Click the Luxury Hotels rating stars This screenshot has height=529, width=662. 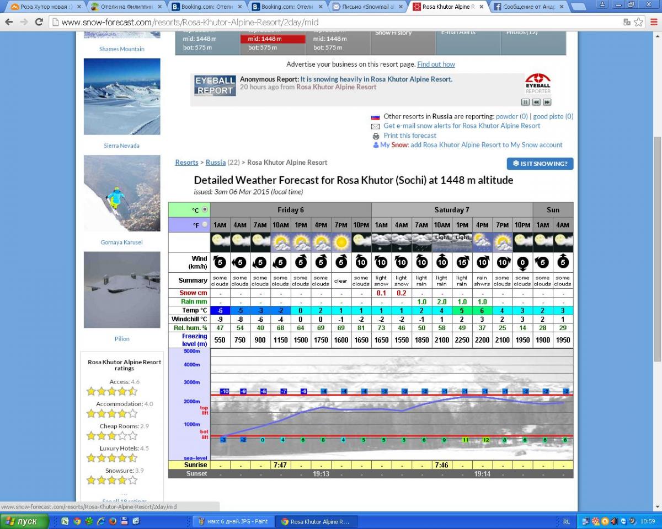pos(112,458)
